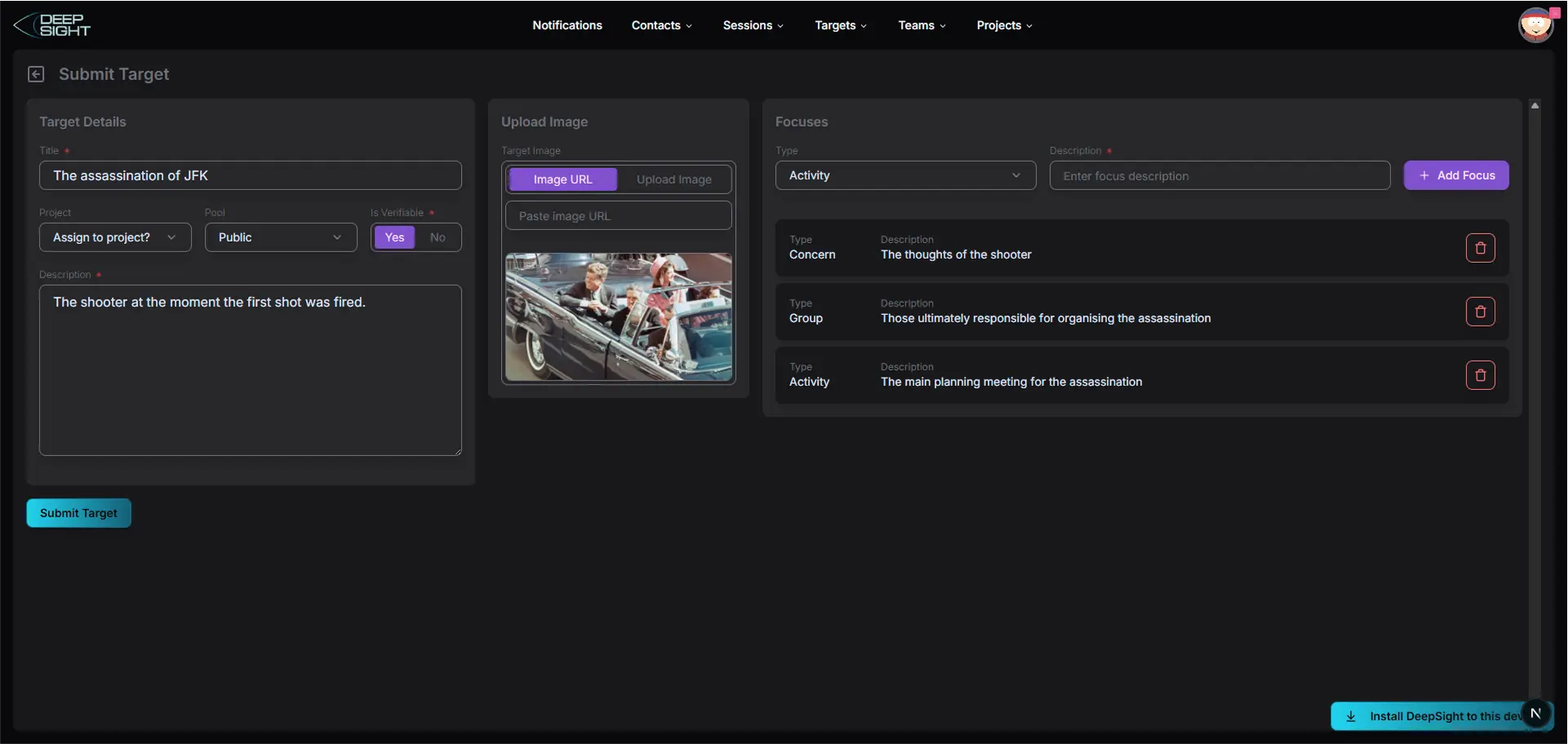1568x744 pixels.
Task: Delete the 'Those ultimately responsible' Group focus
Action: [1480, 312]
